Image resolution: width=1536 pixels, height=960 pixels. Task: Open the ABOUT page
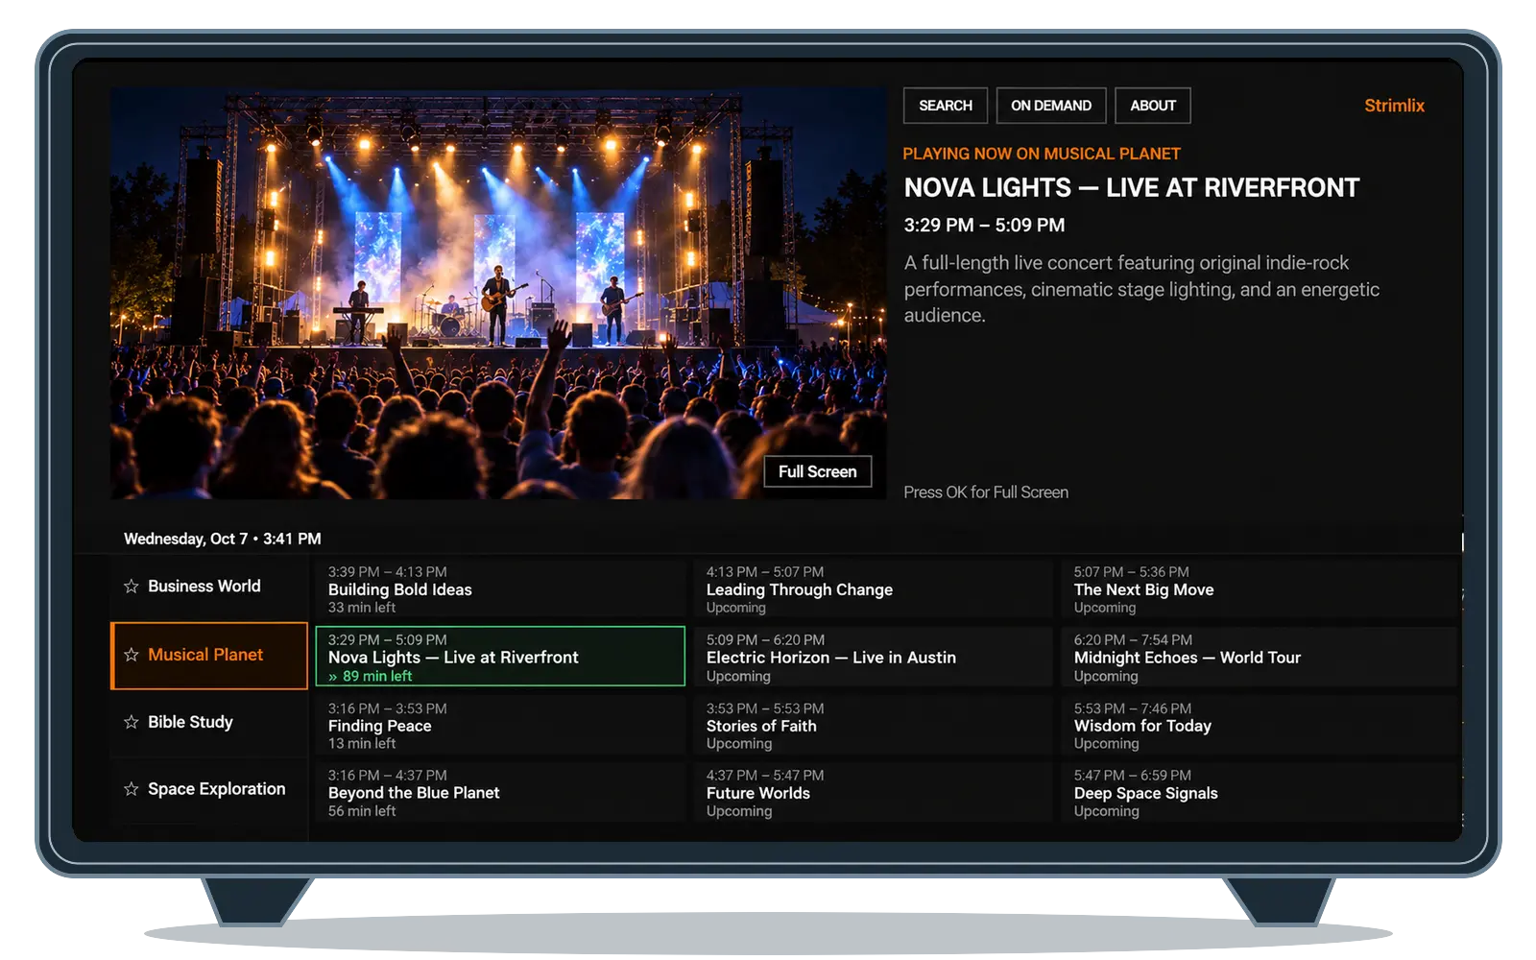coord(1153,106)
